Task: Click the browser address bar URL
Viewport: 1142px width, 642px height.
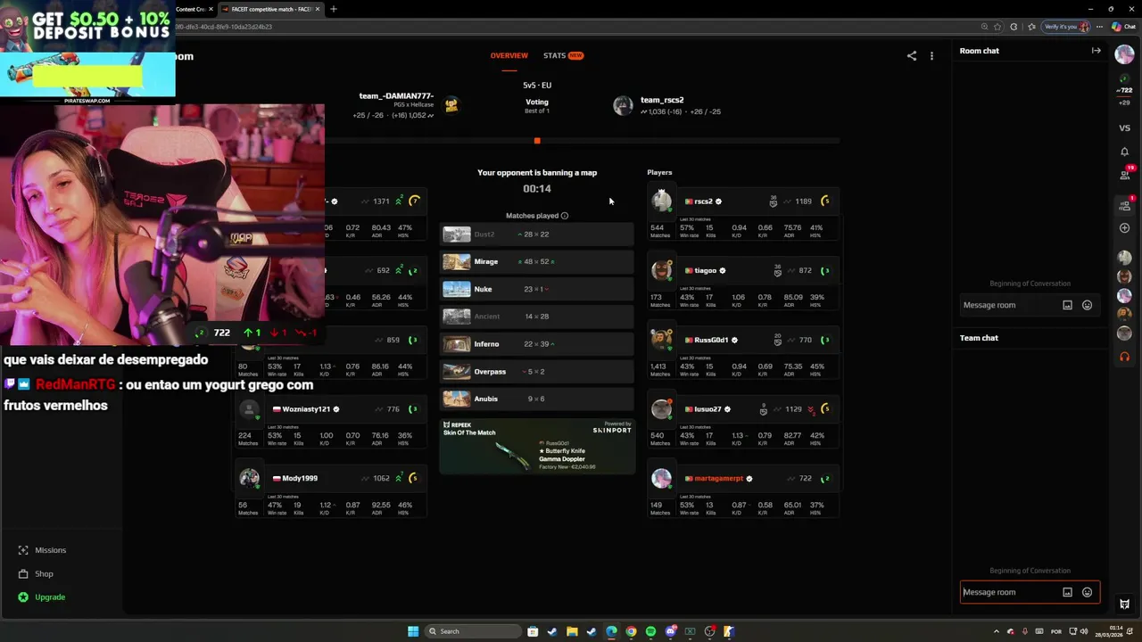Action: [223, 27]
